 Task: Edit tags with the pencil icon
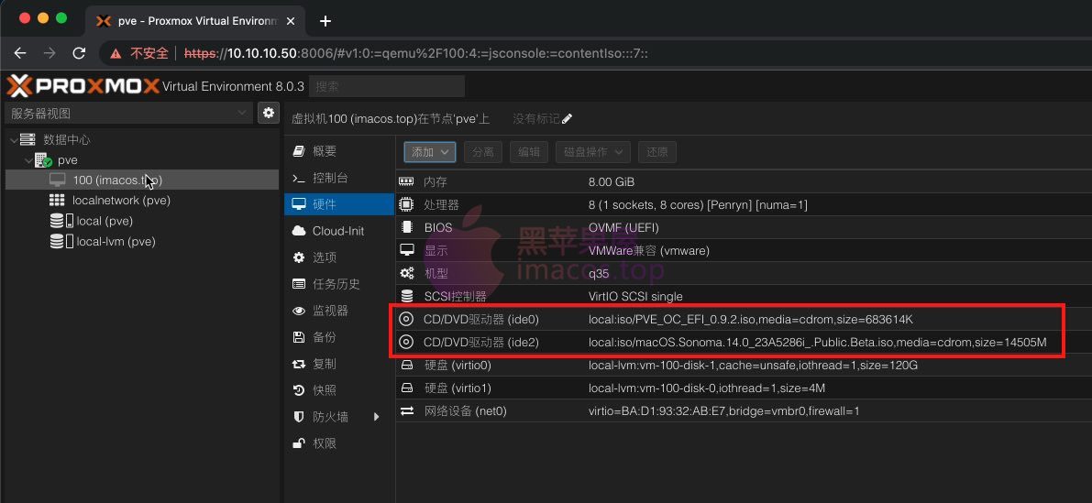pos(567,119)
